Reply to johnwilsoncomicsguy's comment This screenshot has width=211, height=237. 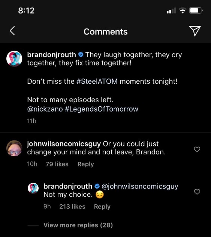tap(86, 164)
